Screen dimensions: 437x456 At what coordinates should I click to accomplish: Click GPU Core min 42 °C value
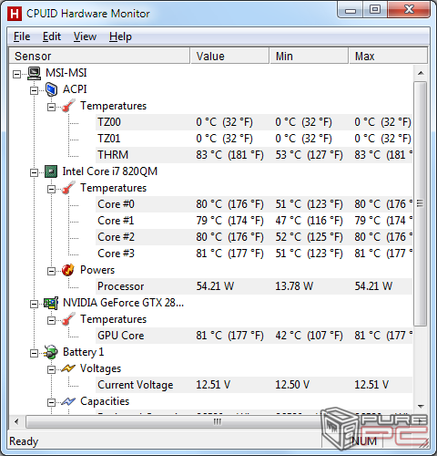click(309, 336)
